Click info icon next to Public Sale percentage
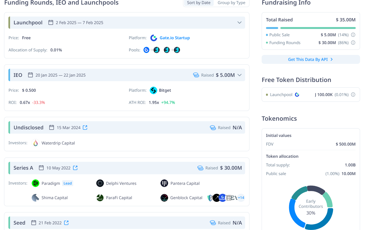 (353, 35)
